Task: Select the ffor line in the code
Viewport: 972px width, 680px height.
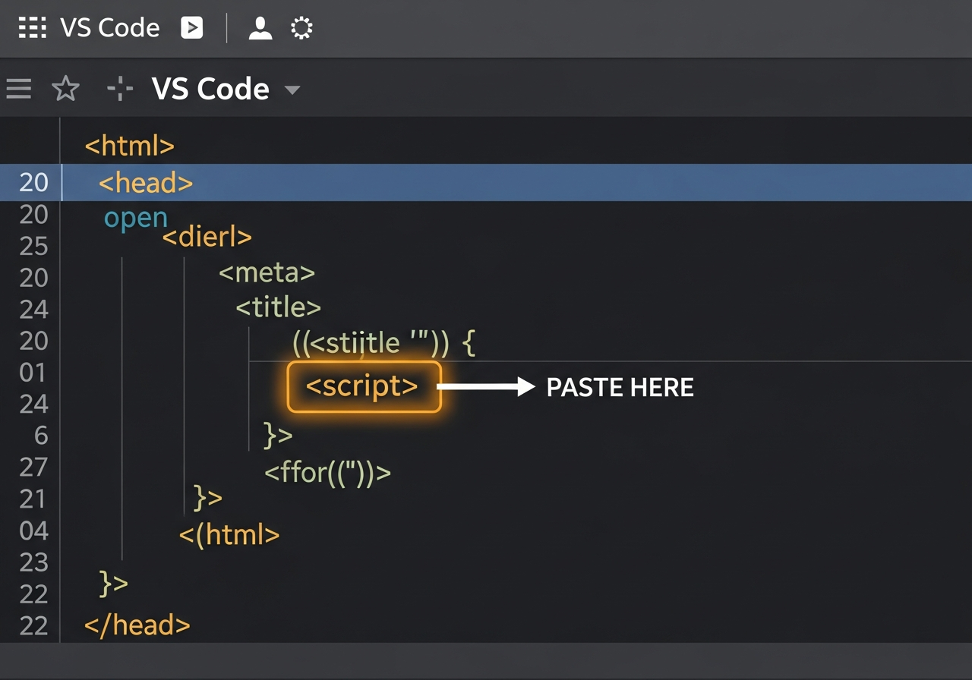Action: [x=328, y=472]
